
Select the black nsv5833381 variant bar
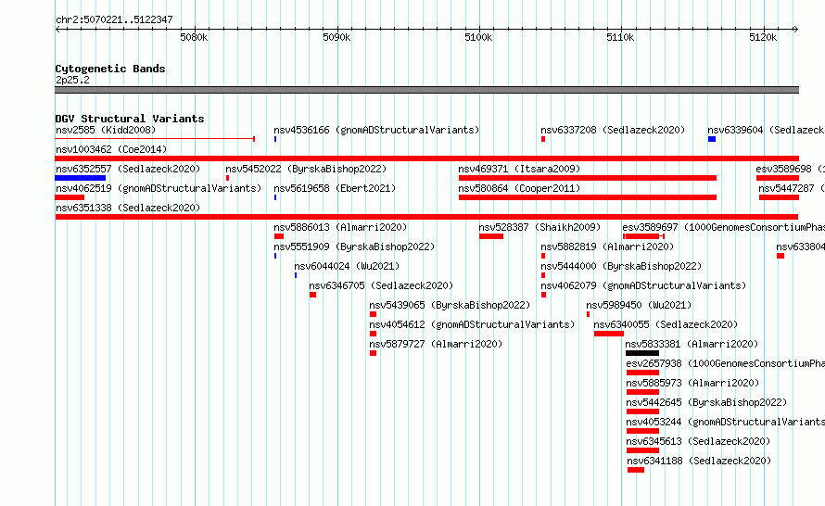[x=641, y=353]
